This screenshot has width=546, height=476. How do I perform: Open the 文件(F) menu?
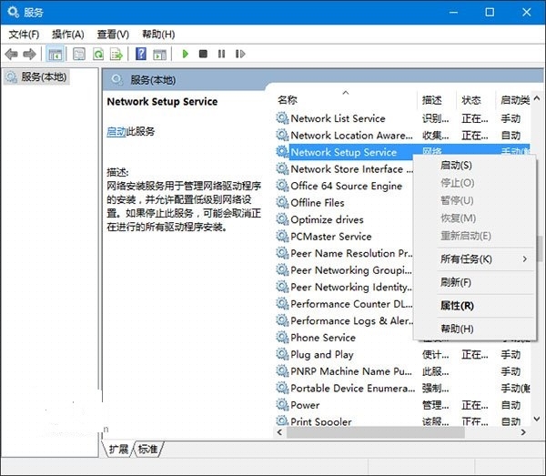24,34
